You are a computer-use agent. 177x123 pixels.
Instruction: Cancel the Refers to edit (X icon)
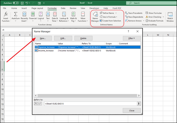coord(36,104)
